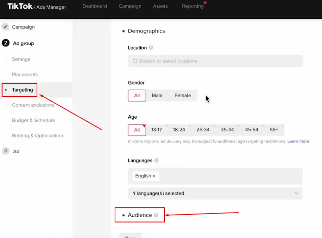
Task: Go to the Dashboard tab
Action: (x=95, y=6)
